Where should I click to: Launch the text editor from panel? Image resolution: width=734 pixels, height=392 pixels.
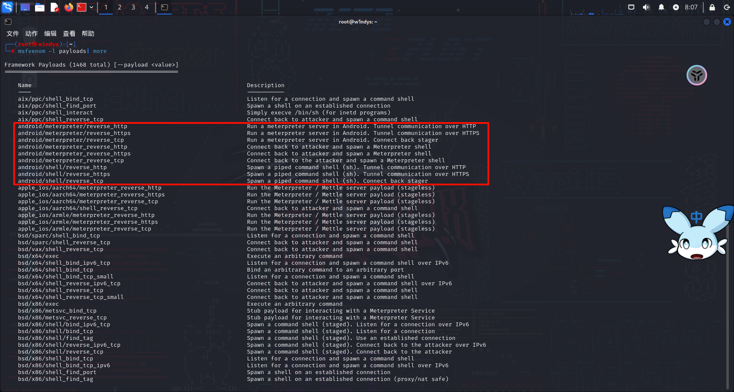pyautogui.click(x=54, y=7)
